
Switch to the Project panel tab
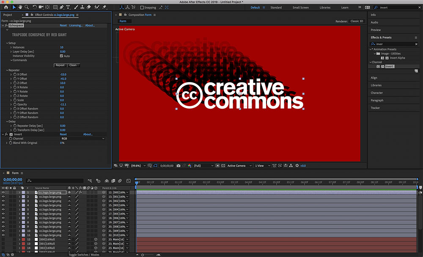point(8,15)
